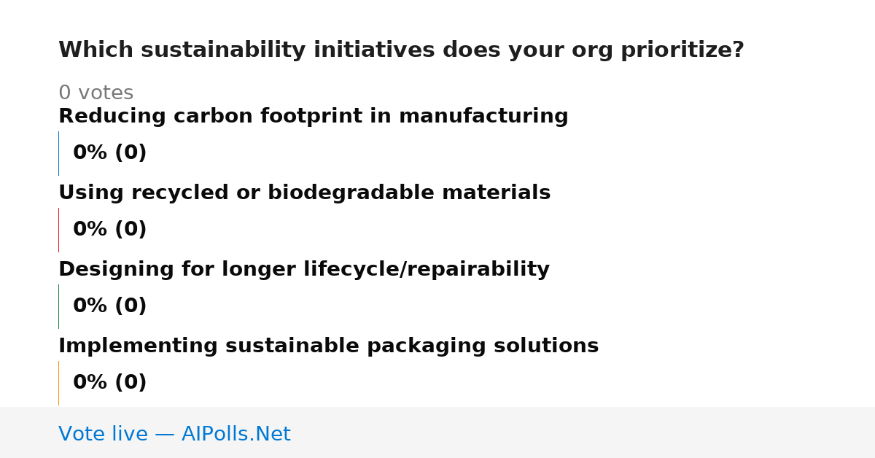Screen dimensions: 875x458
Task: Click the poll question heading
Action: point(401,50)
